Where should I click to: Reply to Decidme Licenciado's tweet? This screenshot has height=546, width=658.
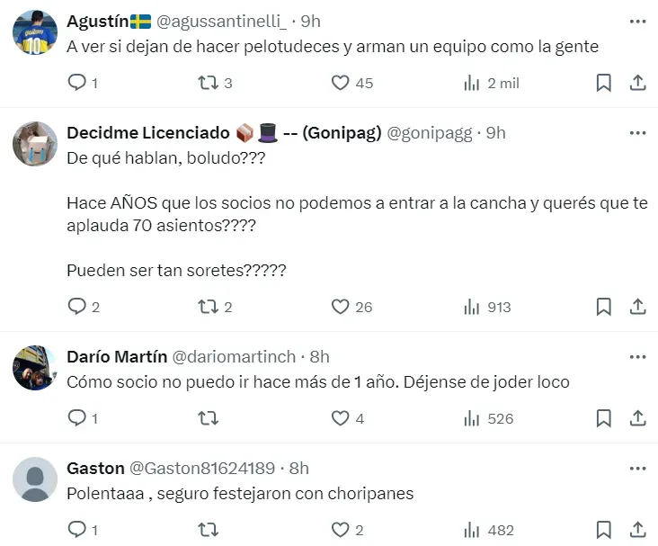77,307
